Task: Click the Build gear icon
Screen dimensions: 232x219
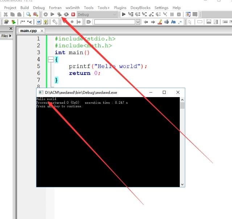Action: (x=46, y=15)
